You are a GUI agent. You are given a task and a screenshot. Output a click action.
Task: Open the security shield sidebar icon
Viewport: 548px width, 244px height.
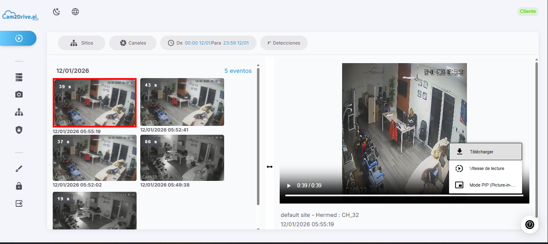tap(19, 129)
